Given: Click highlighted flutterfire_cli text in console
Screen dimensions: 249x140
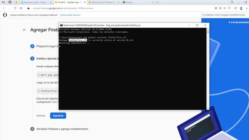Looking at the screenshot, I should 78,40.
